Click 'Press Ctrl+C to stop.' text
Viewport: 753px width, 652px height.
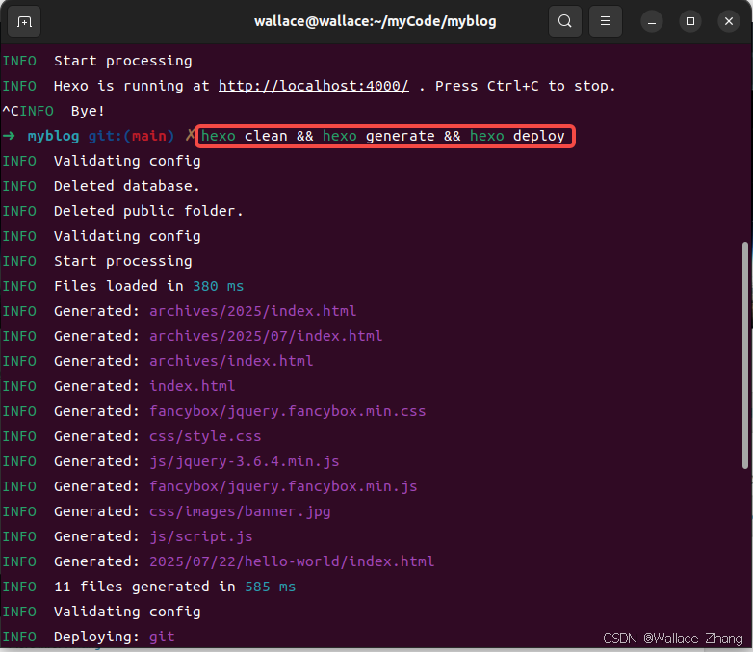tap(526, 86)
